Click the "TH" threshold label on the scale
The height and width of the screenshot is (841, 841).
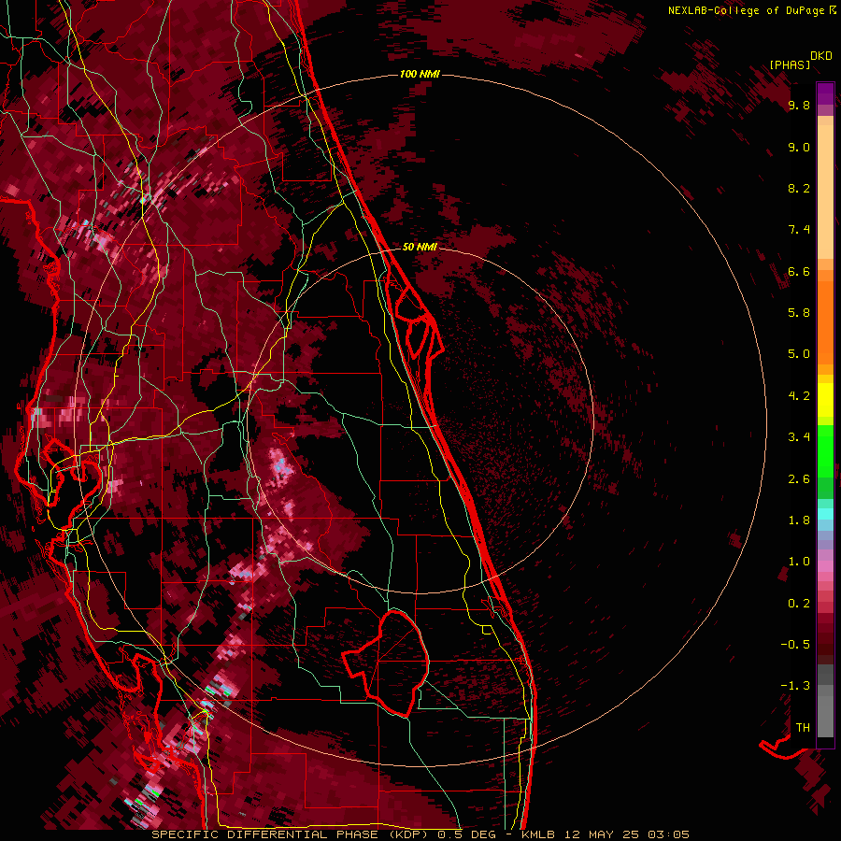(803, 728)
